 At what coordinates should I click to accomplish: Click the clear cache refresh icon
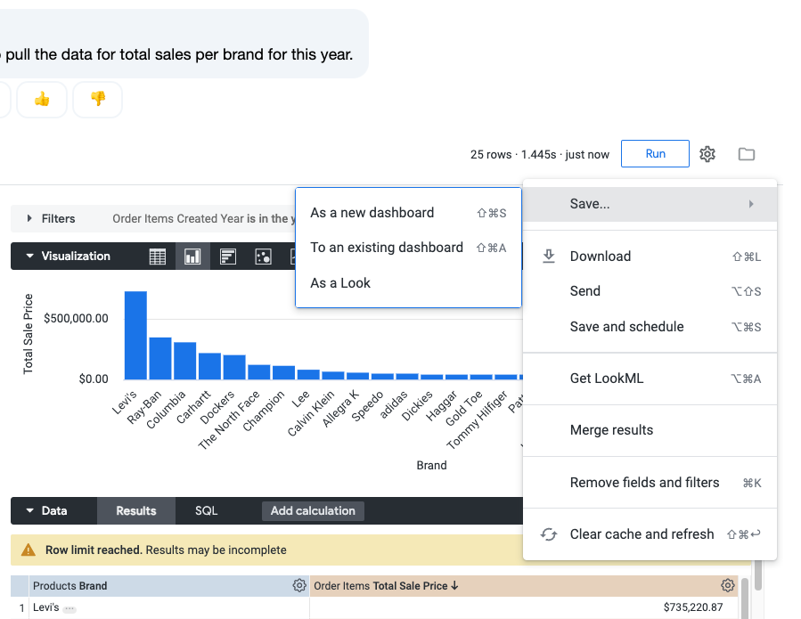tap(549, 534)
